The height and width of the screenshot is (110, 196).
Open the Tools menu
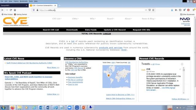(x=31, y=1)
